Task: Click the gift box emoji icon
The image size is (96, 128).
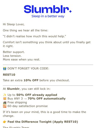Action: pos(5,69)
